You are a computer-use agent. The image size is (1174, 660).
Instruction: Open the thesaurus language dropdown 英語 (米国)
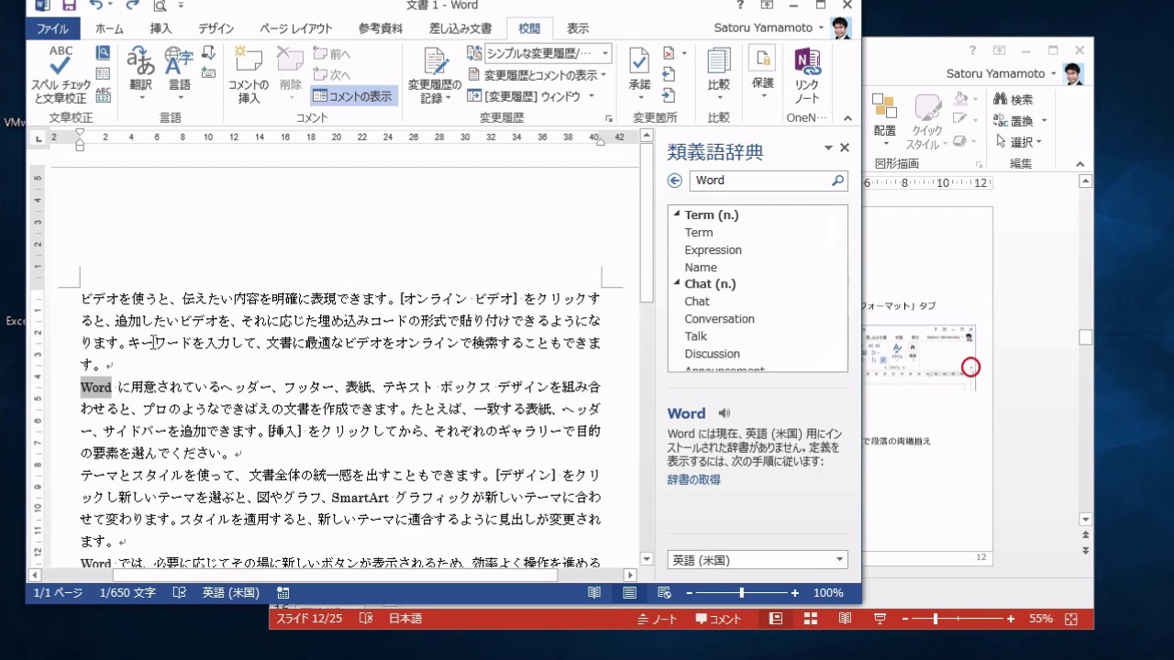(x=757, y=560)
